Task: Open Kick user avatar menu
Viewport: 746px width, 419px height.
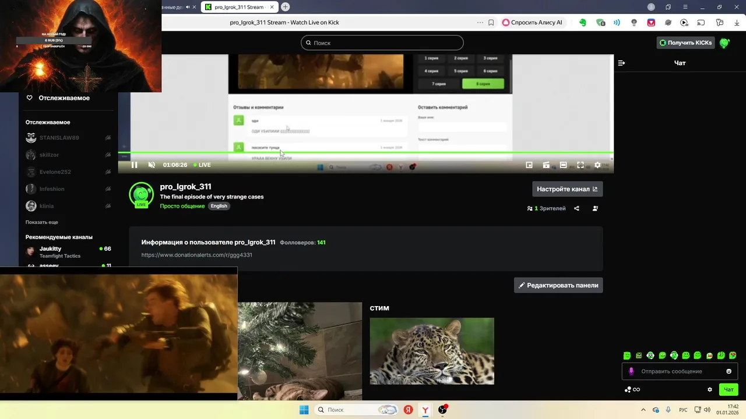Action: [x=724, y=42]
